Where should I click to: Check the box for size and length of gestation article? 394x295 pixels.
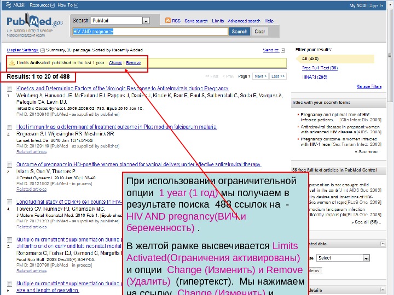tap(9, 284)
